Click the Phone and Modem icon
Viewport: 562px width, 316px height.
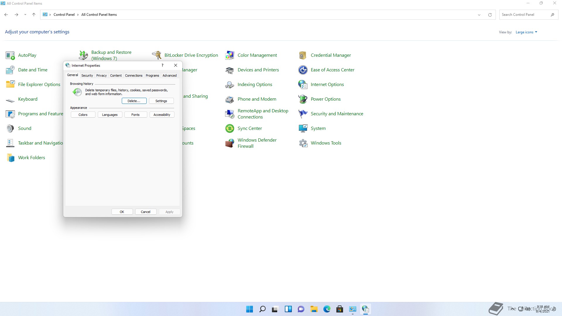[230, 99]
